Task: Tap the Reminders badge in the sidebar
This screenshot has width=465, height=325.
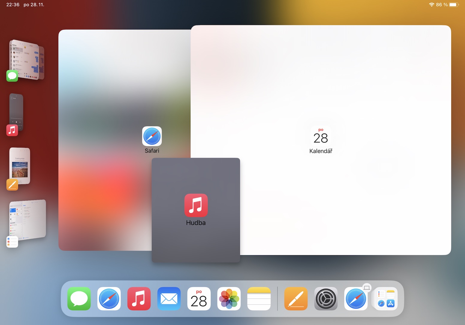Action: [x=12, y=242]
